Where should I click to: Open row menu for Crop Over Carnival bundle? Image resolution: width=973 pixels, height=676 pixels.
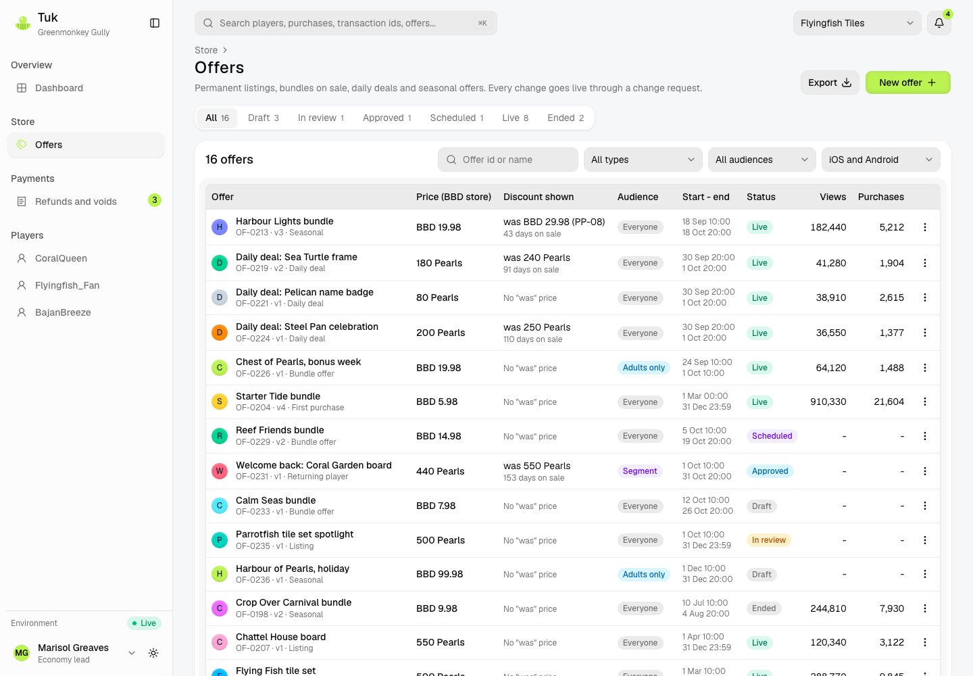point(925,608)
